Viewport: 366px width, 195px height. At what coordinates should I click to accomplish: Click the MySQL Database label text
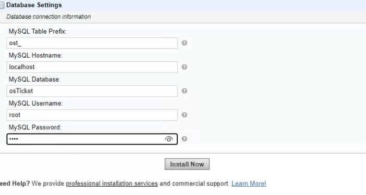34,80
